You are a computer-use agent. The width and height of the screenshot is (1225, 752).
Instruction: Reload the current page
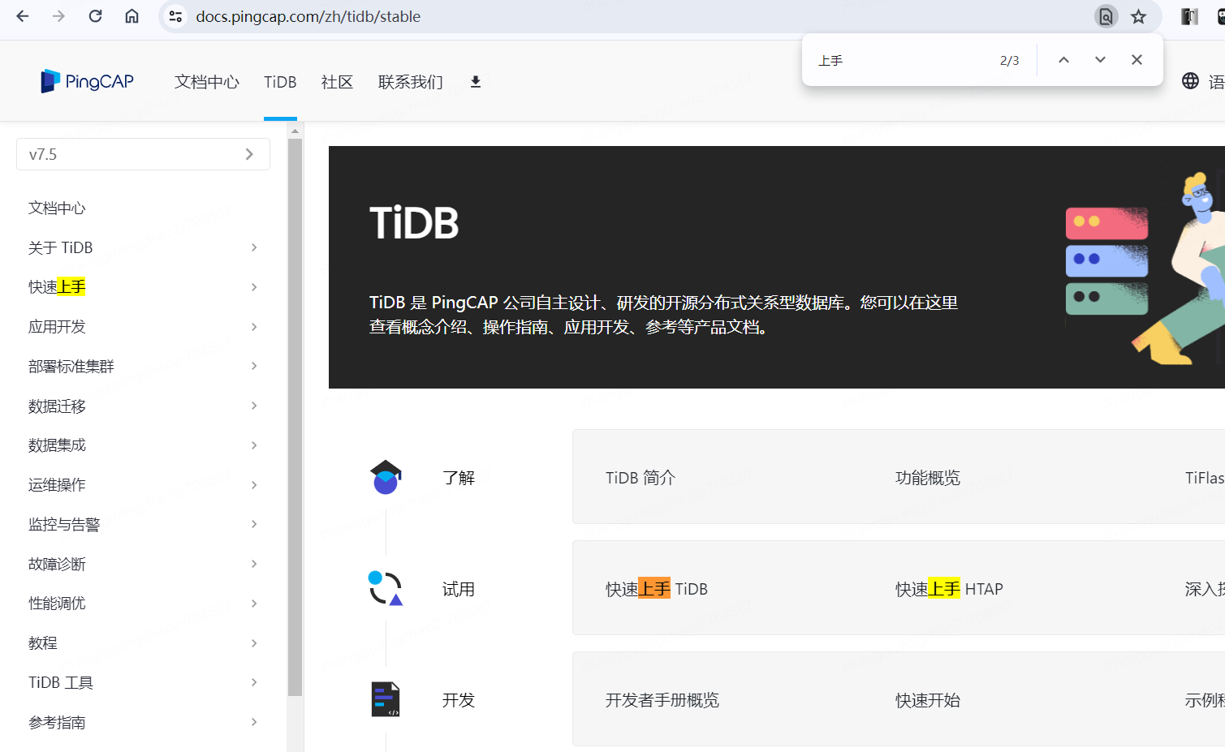coord(95,16)
